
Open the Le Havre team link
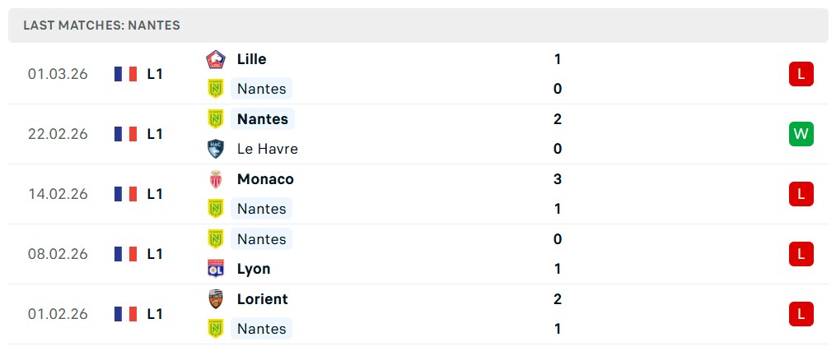[x=267, y=149]
